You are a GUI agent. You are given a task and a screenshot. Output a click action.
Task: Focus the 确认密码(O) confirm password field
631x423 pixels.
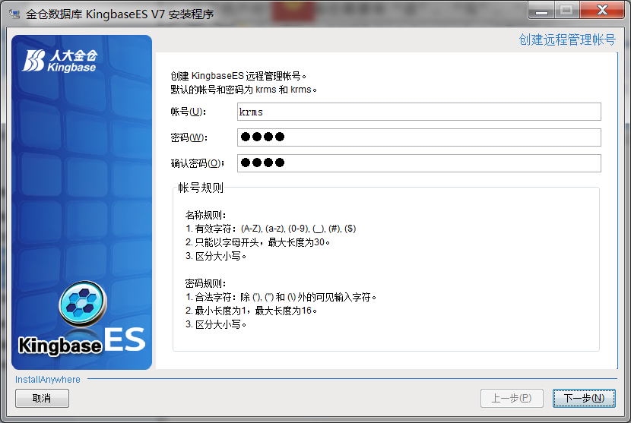419,163
